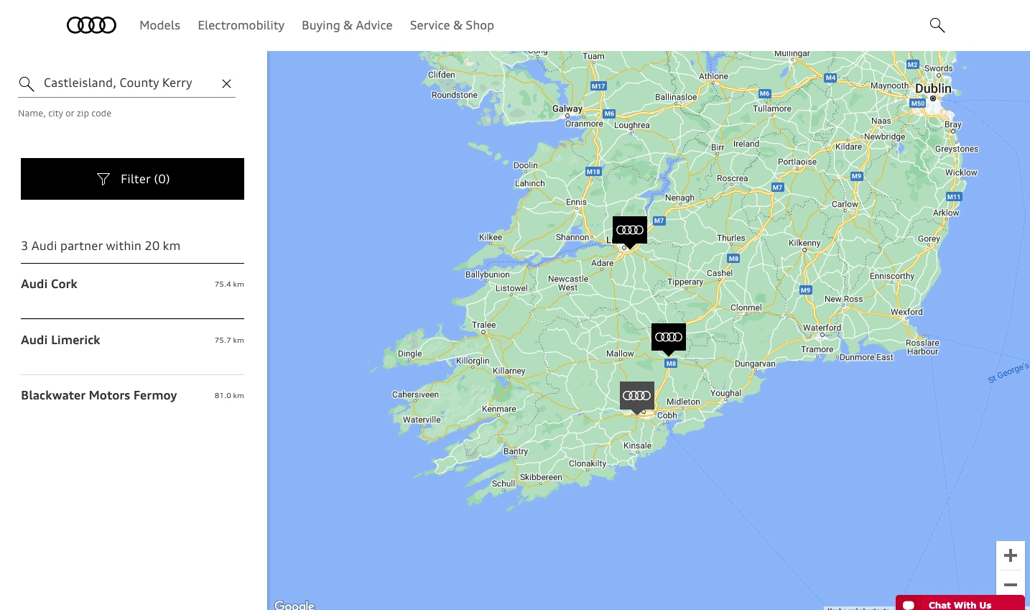Open the Models menu
The width and height of the screenshot is (1030, 610).
159,25
